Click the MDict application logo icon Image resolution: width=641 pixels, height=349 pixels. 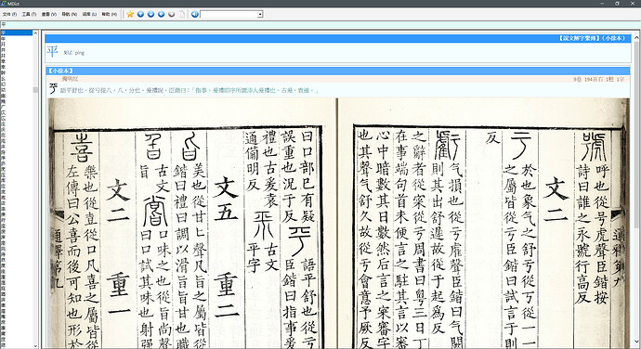(4, 4)
